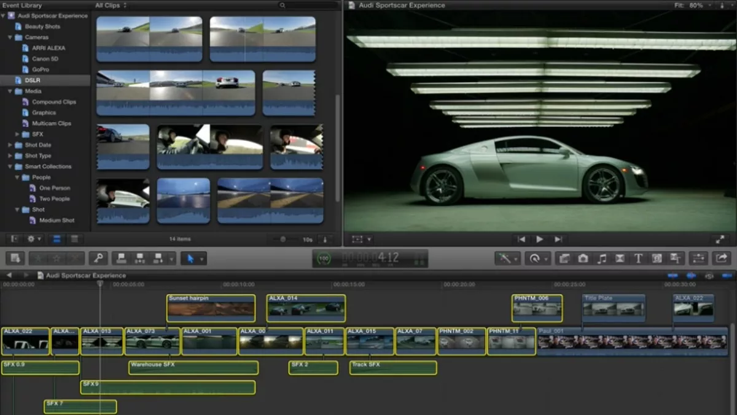Viewport: 737px width, 415px height.
Task: Collapse the People folder
Action: click(17, 177)
